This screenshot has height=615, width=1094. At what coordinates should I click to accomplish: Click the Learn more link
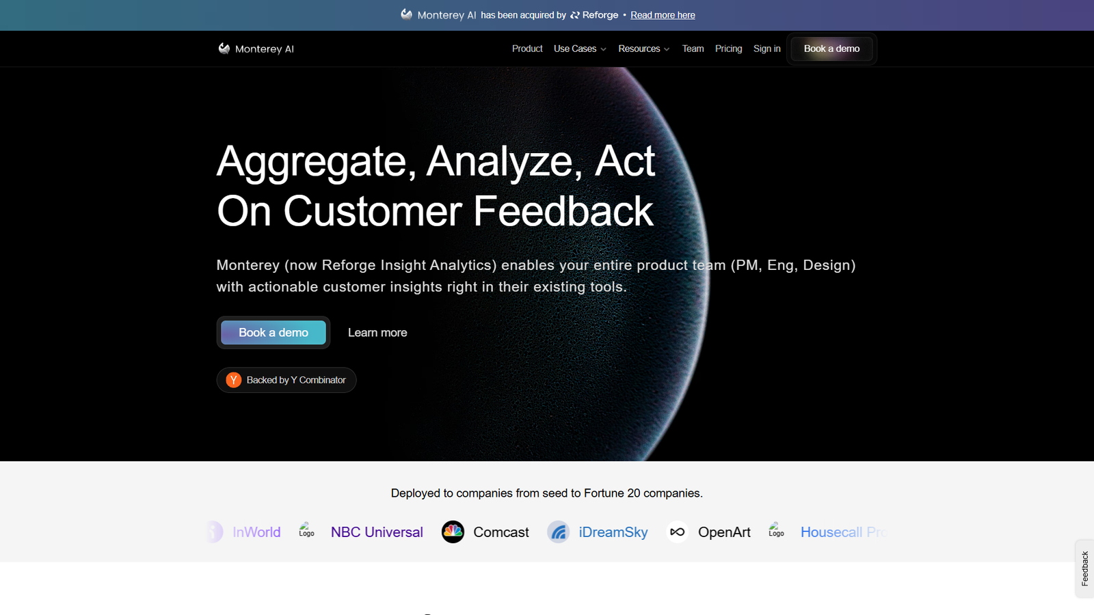point(377,333)
